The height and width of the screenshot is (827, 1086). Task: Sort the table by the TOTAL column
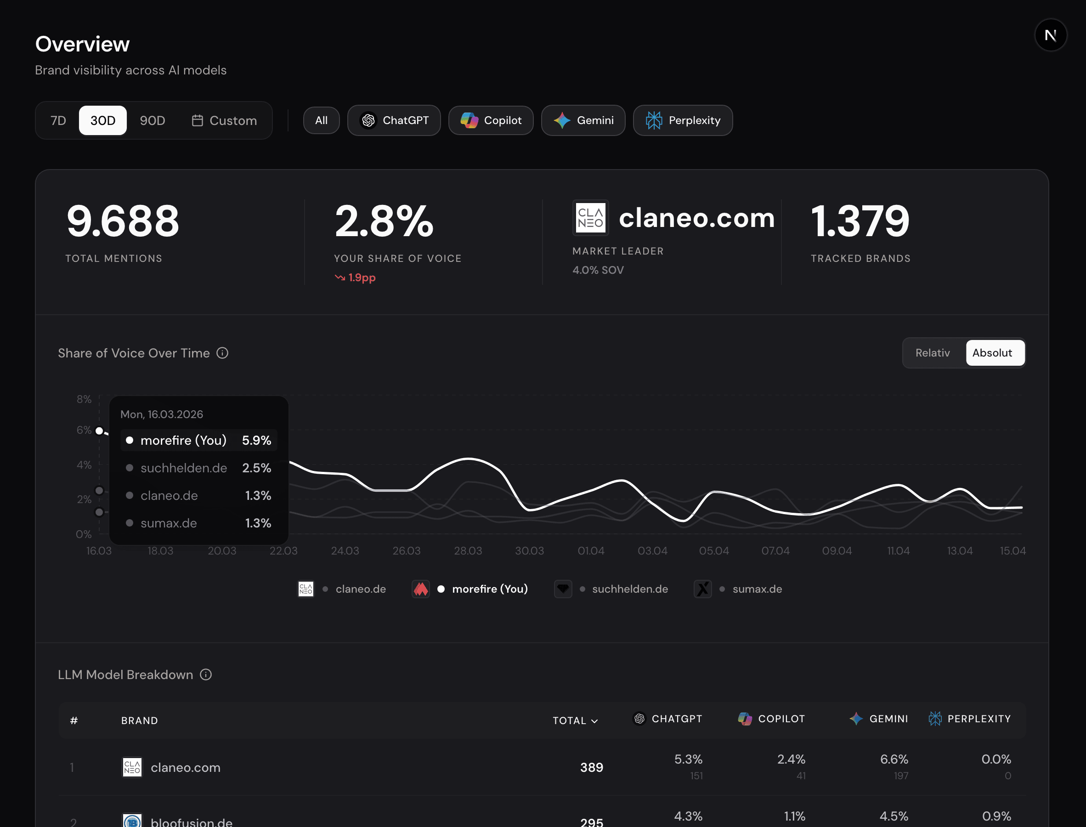point(575,721)
